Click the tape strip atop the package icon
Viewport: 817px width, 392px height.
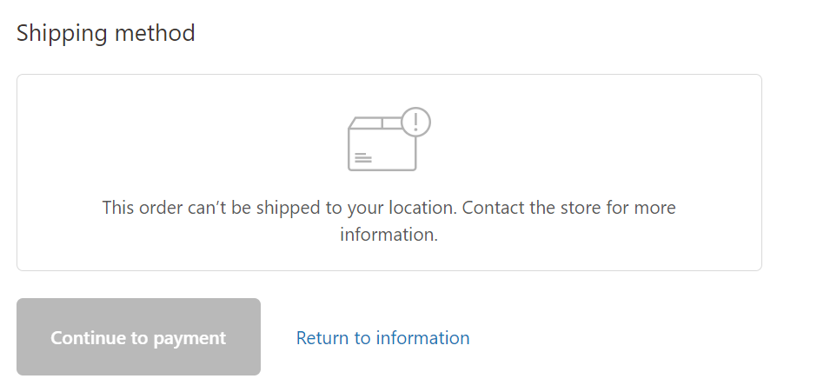[382, 123]
